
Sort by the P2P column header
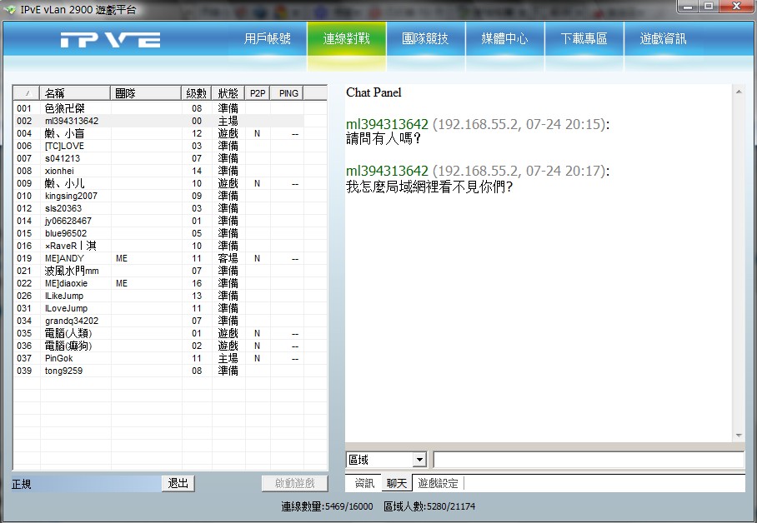click(258, 93)
